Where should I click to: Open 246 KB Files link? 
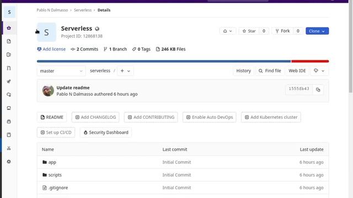coord(170,49)
